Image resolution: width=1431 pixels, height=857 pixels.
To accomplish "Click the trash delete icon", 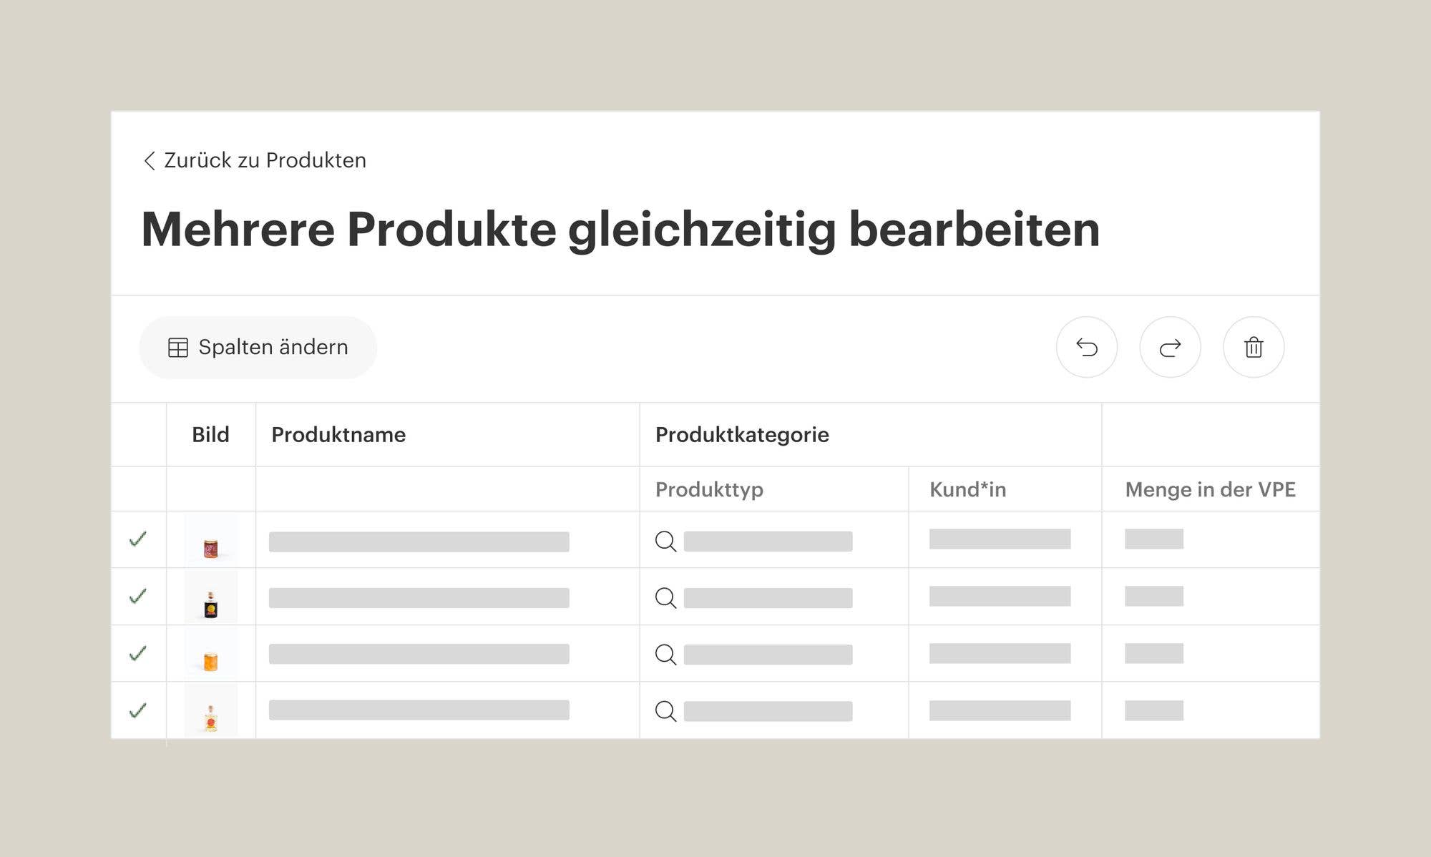I will coord(1254,348).
